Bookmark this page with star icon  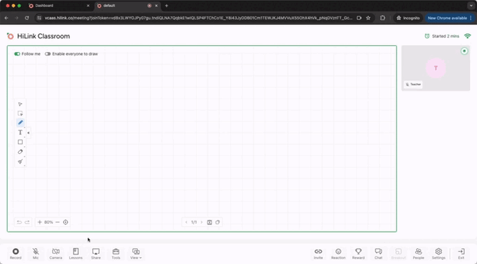tap(368, 18)
